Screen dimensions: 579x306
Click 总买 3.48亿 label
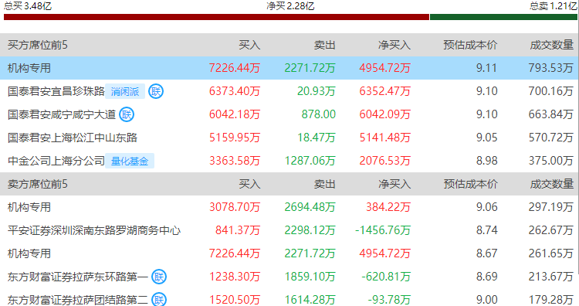click(x=28, y=5)
